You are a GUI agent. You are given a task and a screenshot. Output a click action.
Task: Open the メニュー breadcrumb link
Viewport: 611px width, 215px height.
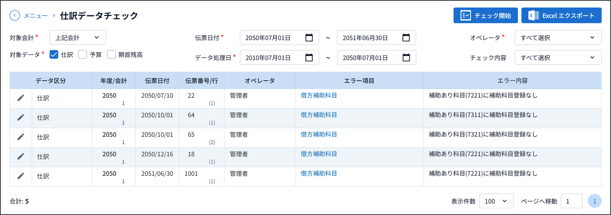coord(36,16)
